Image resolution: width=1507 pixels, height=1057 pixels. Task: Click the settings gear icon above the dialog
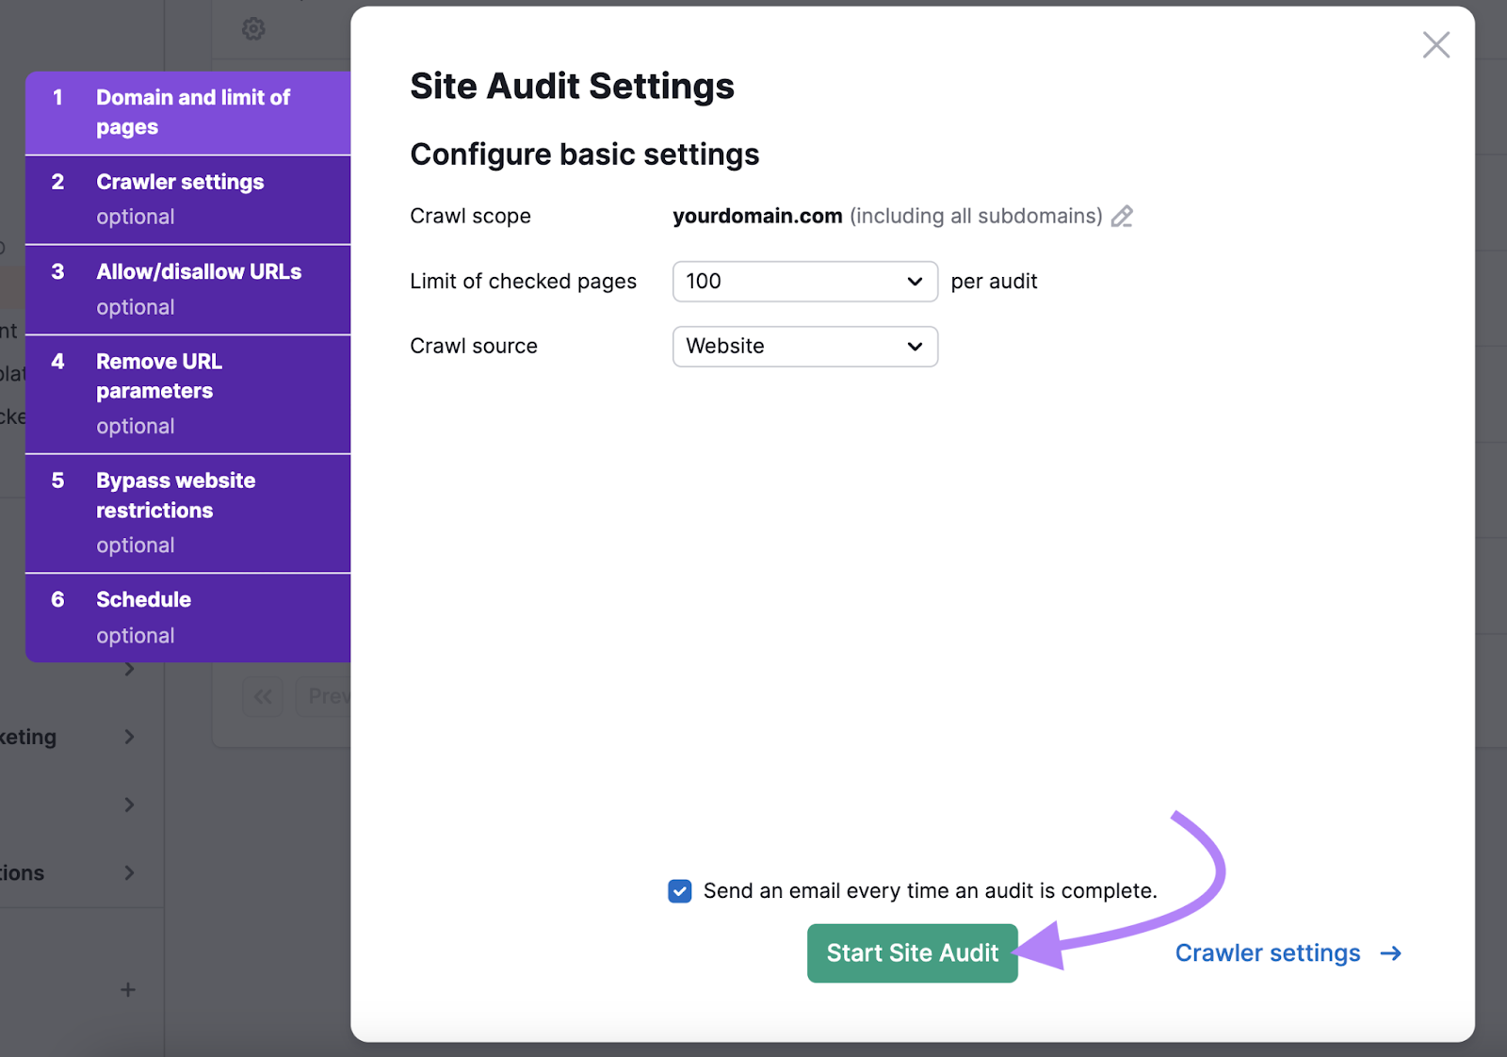click(251, 29)
